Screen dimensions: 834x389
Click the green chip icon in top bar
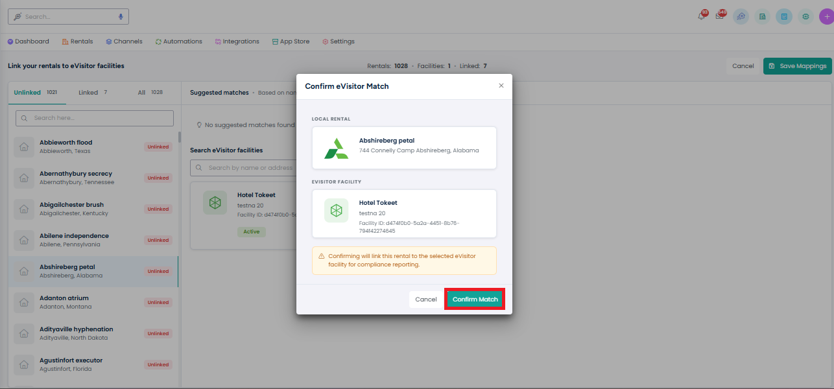point(805,16)
